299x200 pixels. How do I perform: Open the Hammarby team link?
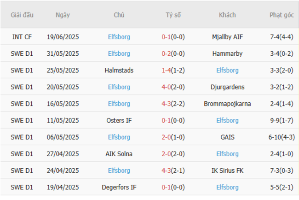(227, 53)
